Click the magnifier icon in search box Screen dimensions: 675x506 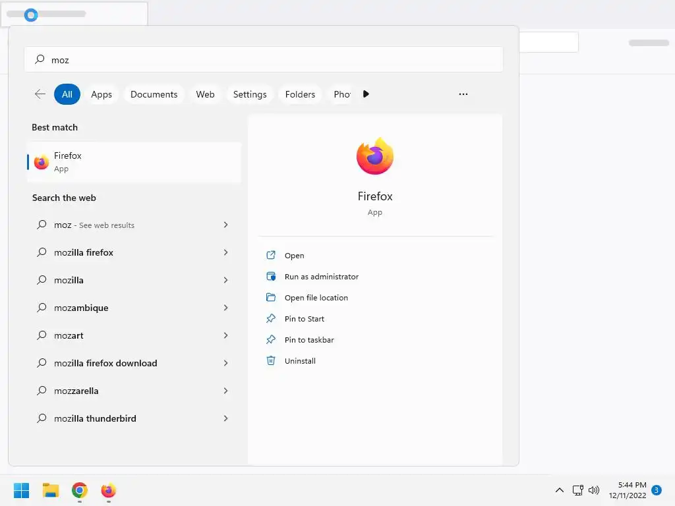(x=40, y=59)
